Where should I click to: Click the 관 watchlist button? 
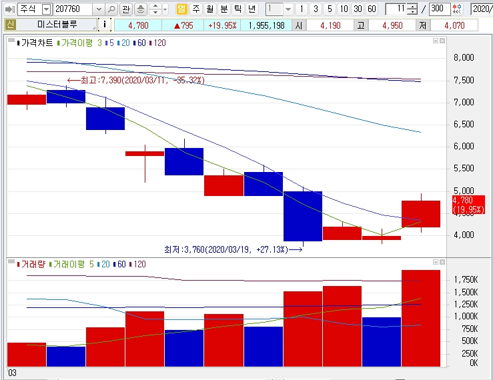pos(126,9)
